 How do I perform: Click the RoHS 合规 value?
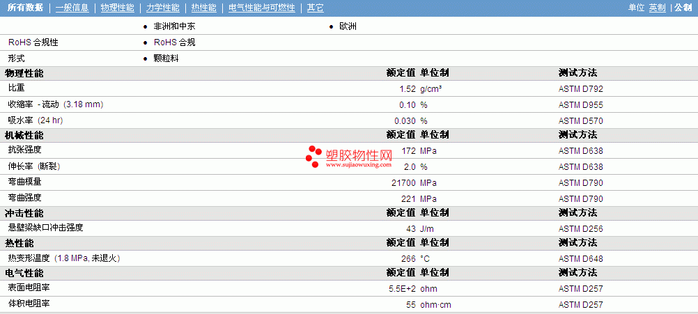tap(174, 42)
